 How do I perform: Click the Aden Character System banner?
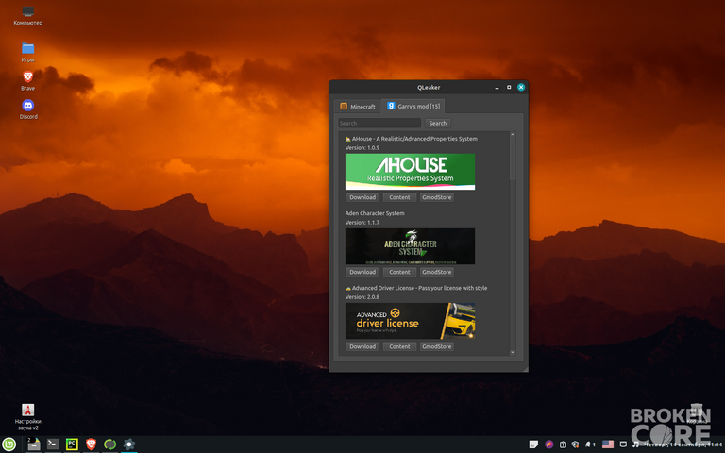click(x=410, y=246)
